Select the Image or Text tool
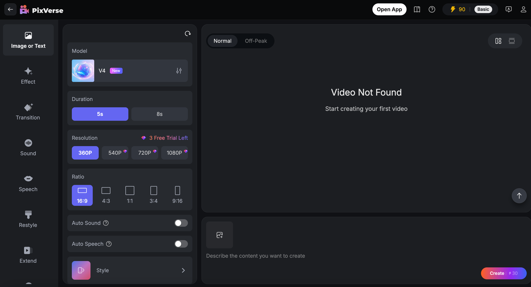Viewport: 531px width, 287px height. pyautogui.click(x=28, y=40)
